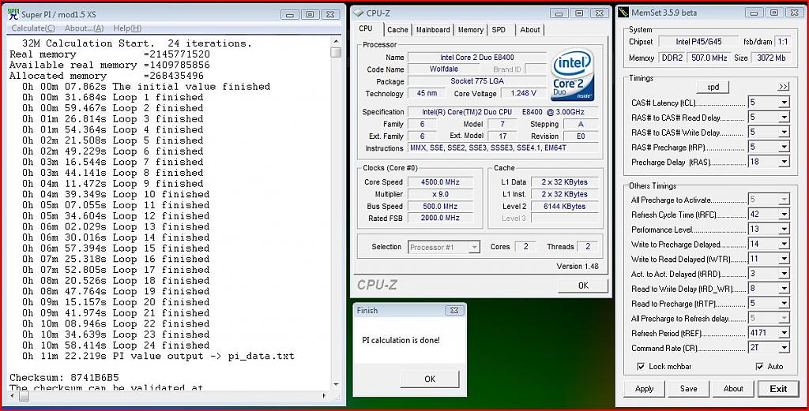Open CPU-Z processor Selection dropdown
Viewport: 809px width, 411px height.
[474, 248]
